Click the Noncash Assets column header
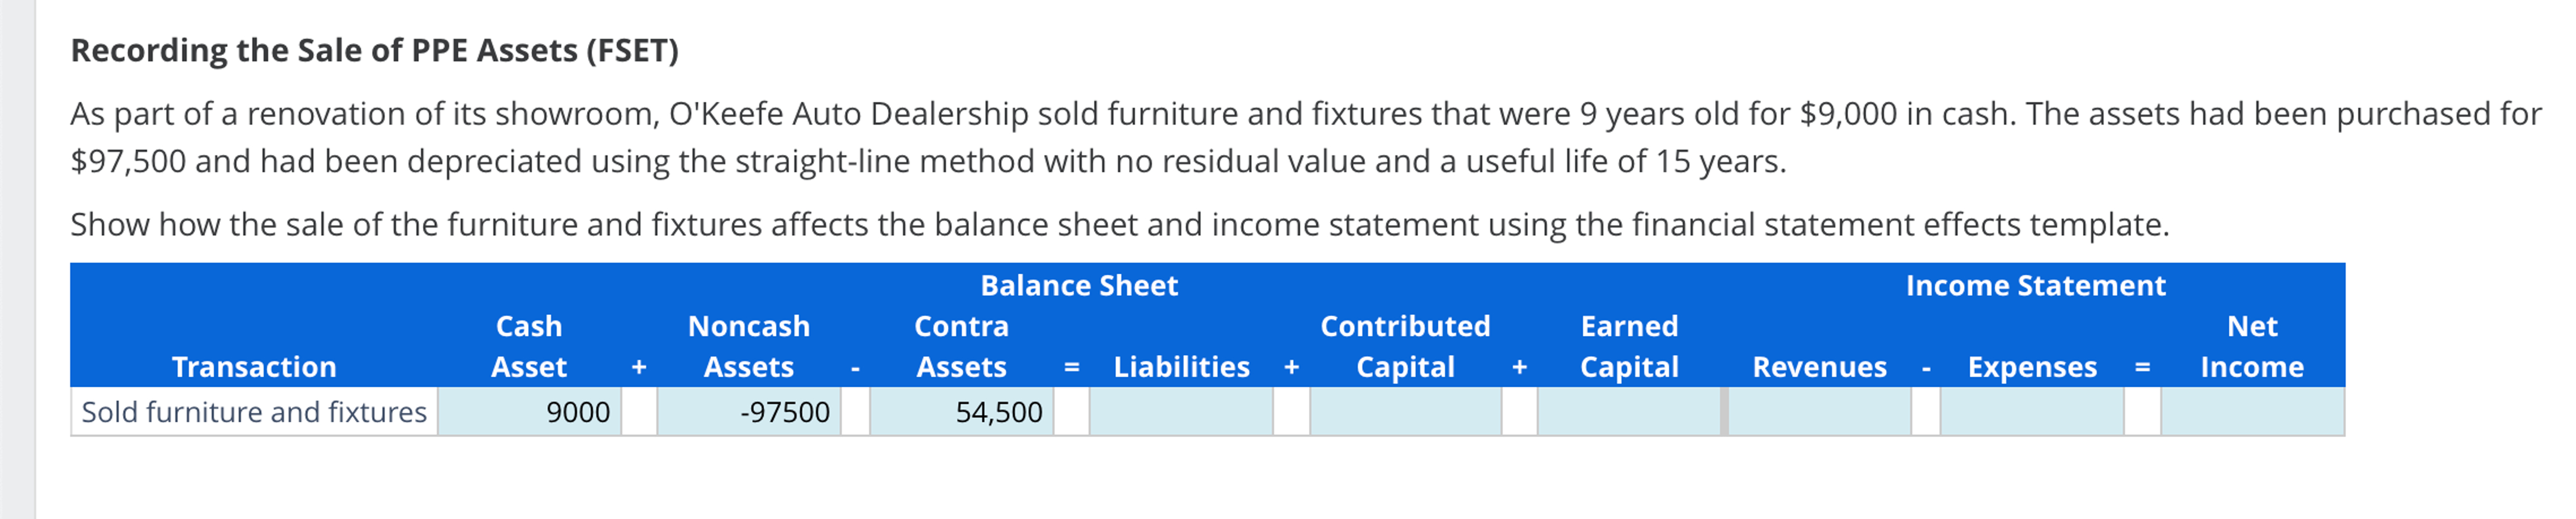 [x=749, y=347]
